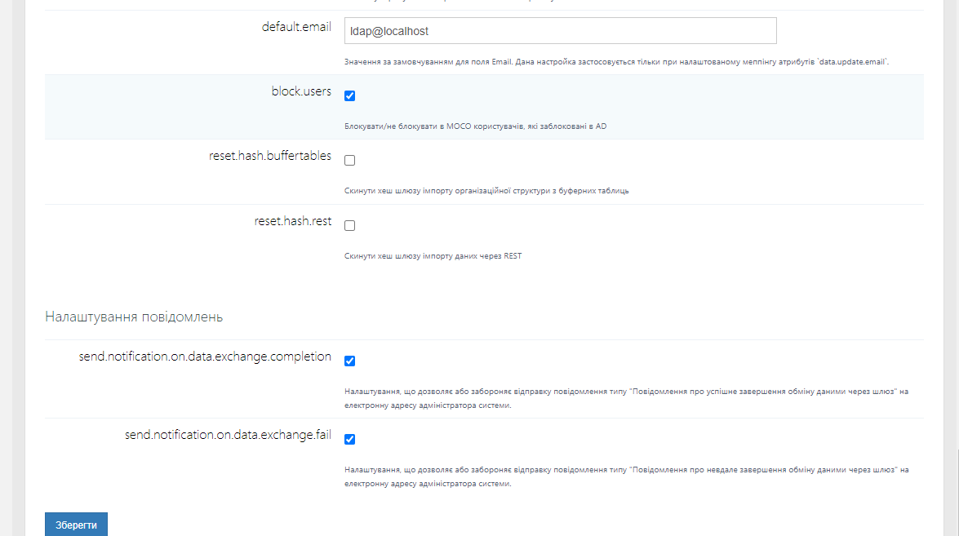
Task: Click the Зберегти save button
Action: click(x=76, y=525)
